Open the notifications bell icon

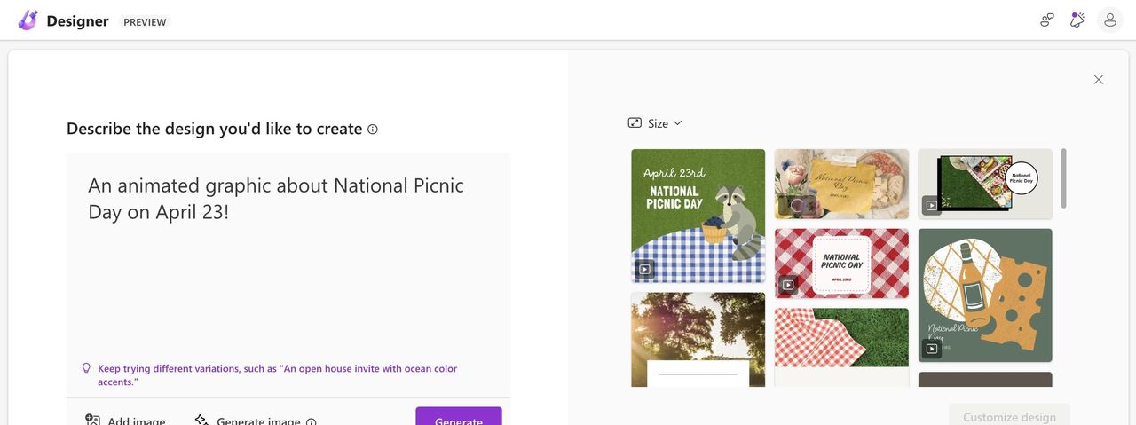click(x=1077, y=20)
